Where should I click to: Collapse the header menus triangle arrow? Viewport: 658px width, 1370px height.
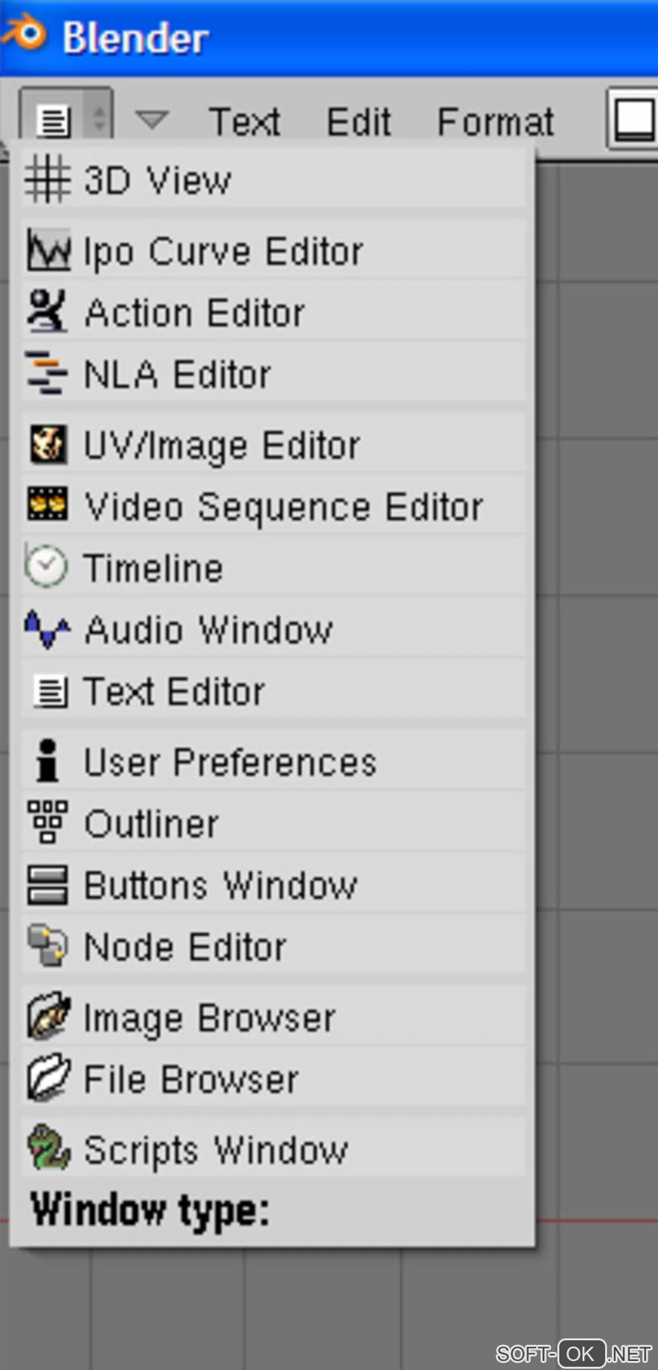(x=152, y=119)
